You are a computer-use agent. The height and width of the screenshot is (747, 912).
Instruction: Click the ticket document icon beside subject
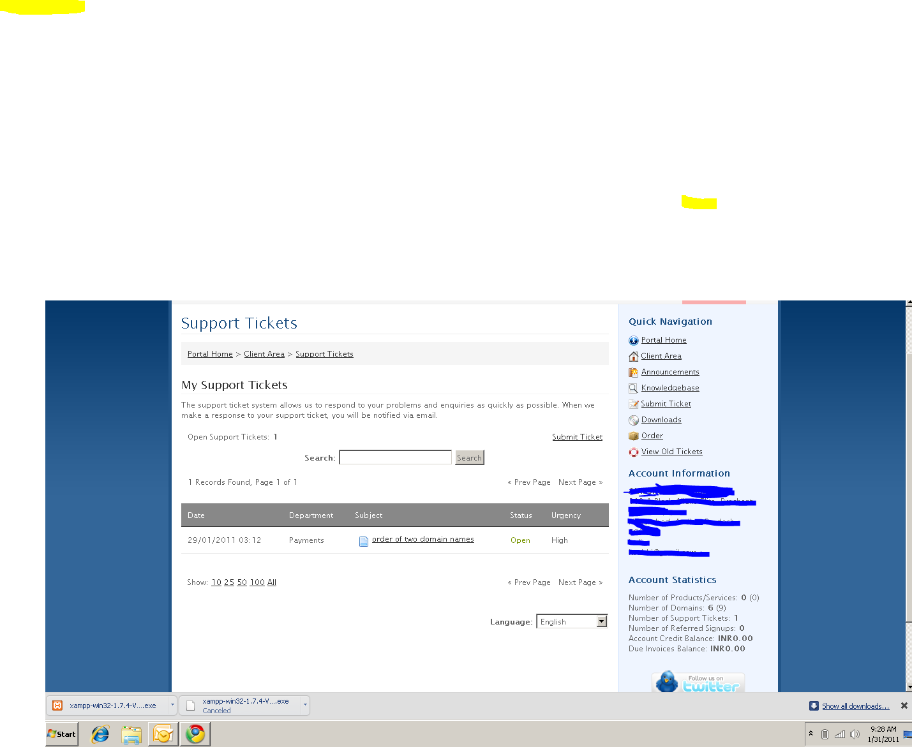tap(364, 541)
